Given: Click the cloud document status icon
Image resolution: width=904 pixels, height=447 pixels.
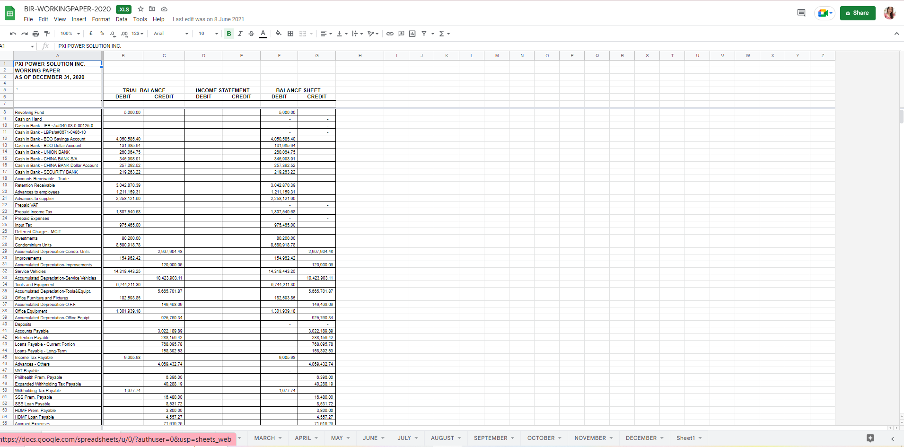Looking at the screenshot, I should tap(164, 9).
